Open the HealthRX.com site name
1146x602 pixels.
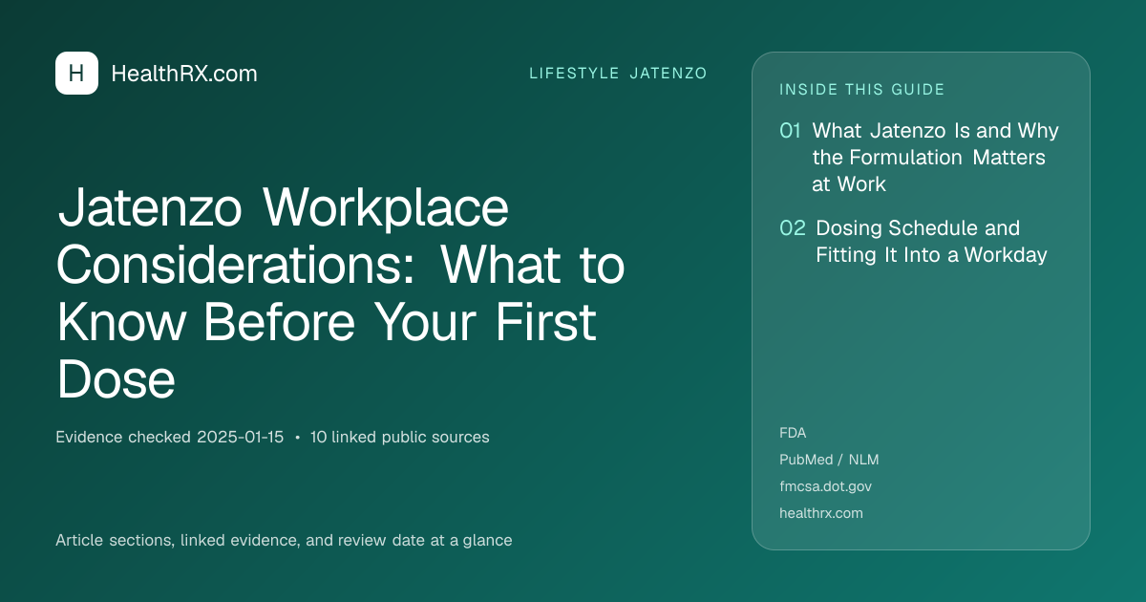184,74
